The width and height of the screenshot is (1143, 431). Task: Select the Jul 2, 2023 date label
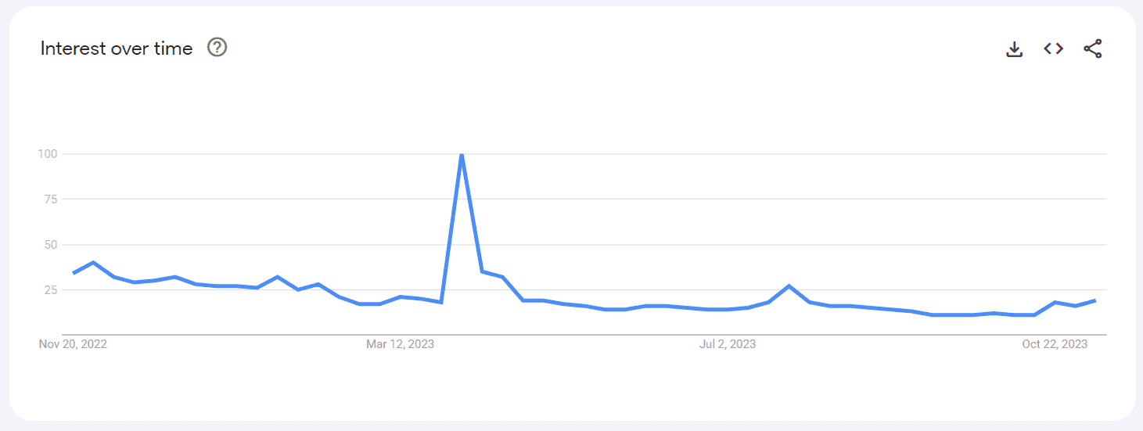click(728, 344)
